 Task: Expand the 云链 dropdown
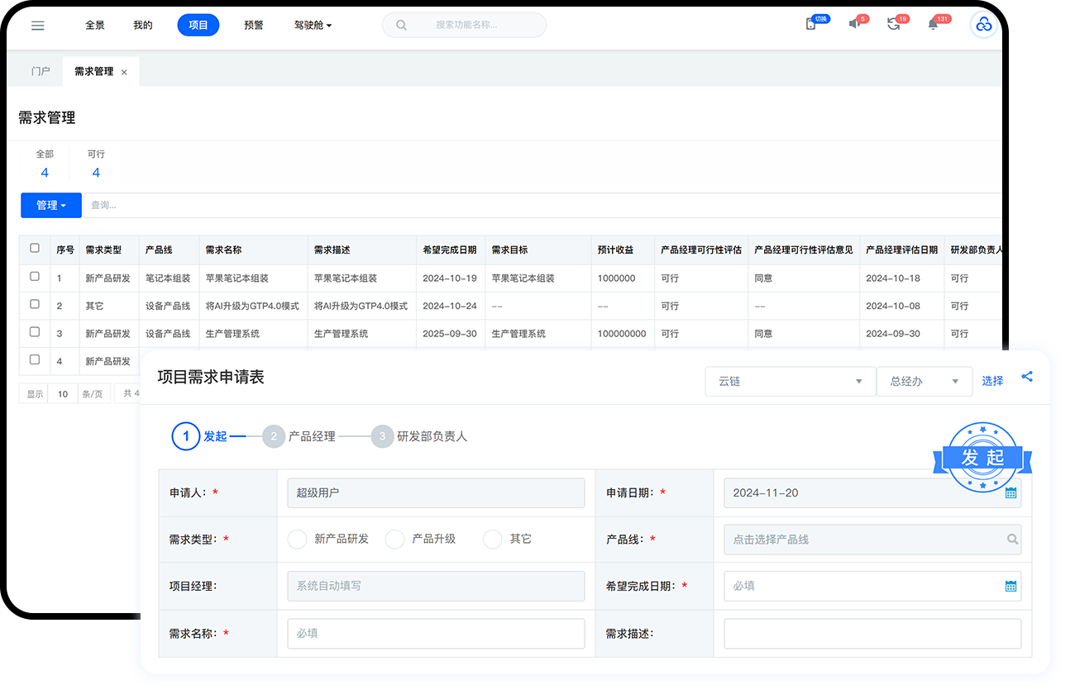click(x=790, y=382)
